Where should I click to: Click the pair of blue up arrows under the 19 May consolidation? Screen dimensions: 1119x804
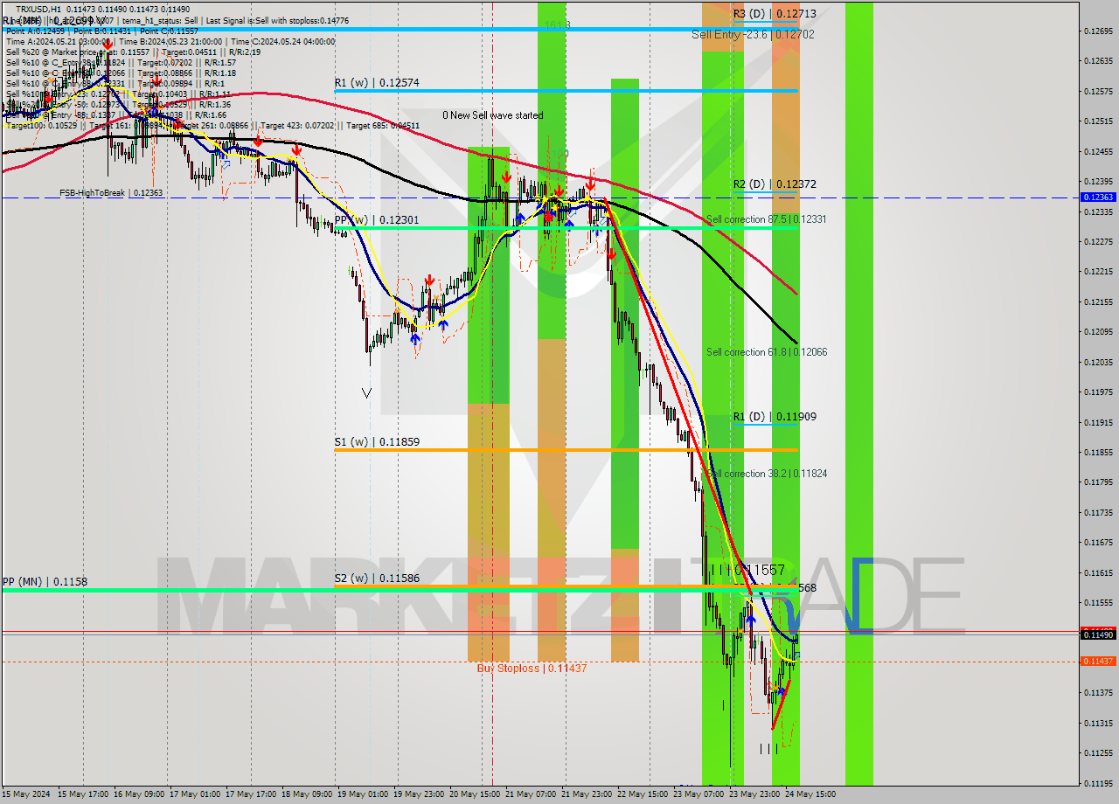(429, 332)
